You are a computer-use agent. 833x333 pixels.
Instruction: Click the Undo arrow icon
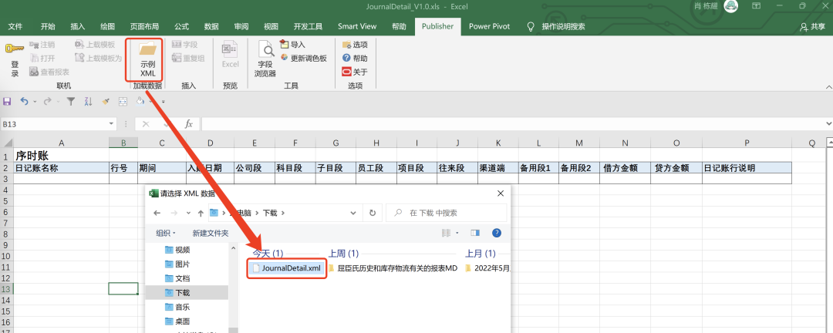24,101
